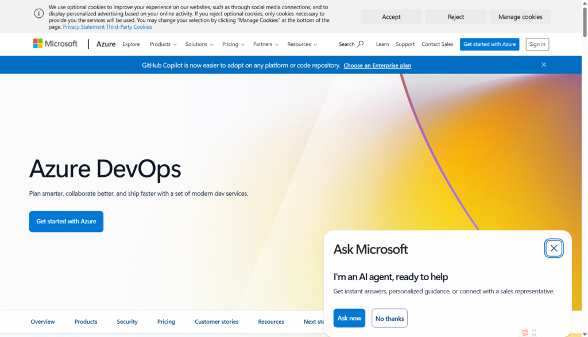Click the Search magnifier icon
The height and width of the screenshot is (337, 588).
(361, 44)
